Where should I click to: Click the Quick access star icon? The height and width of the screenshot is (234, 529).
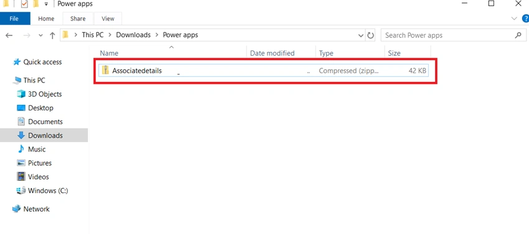click(17, 62)
